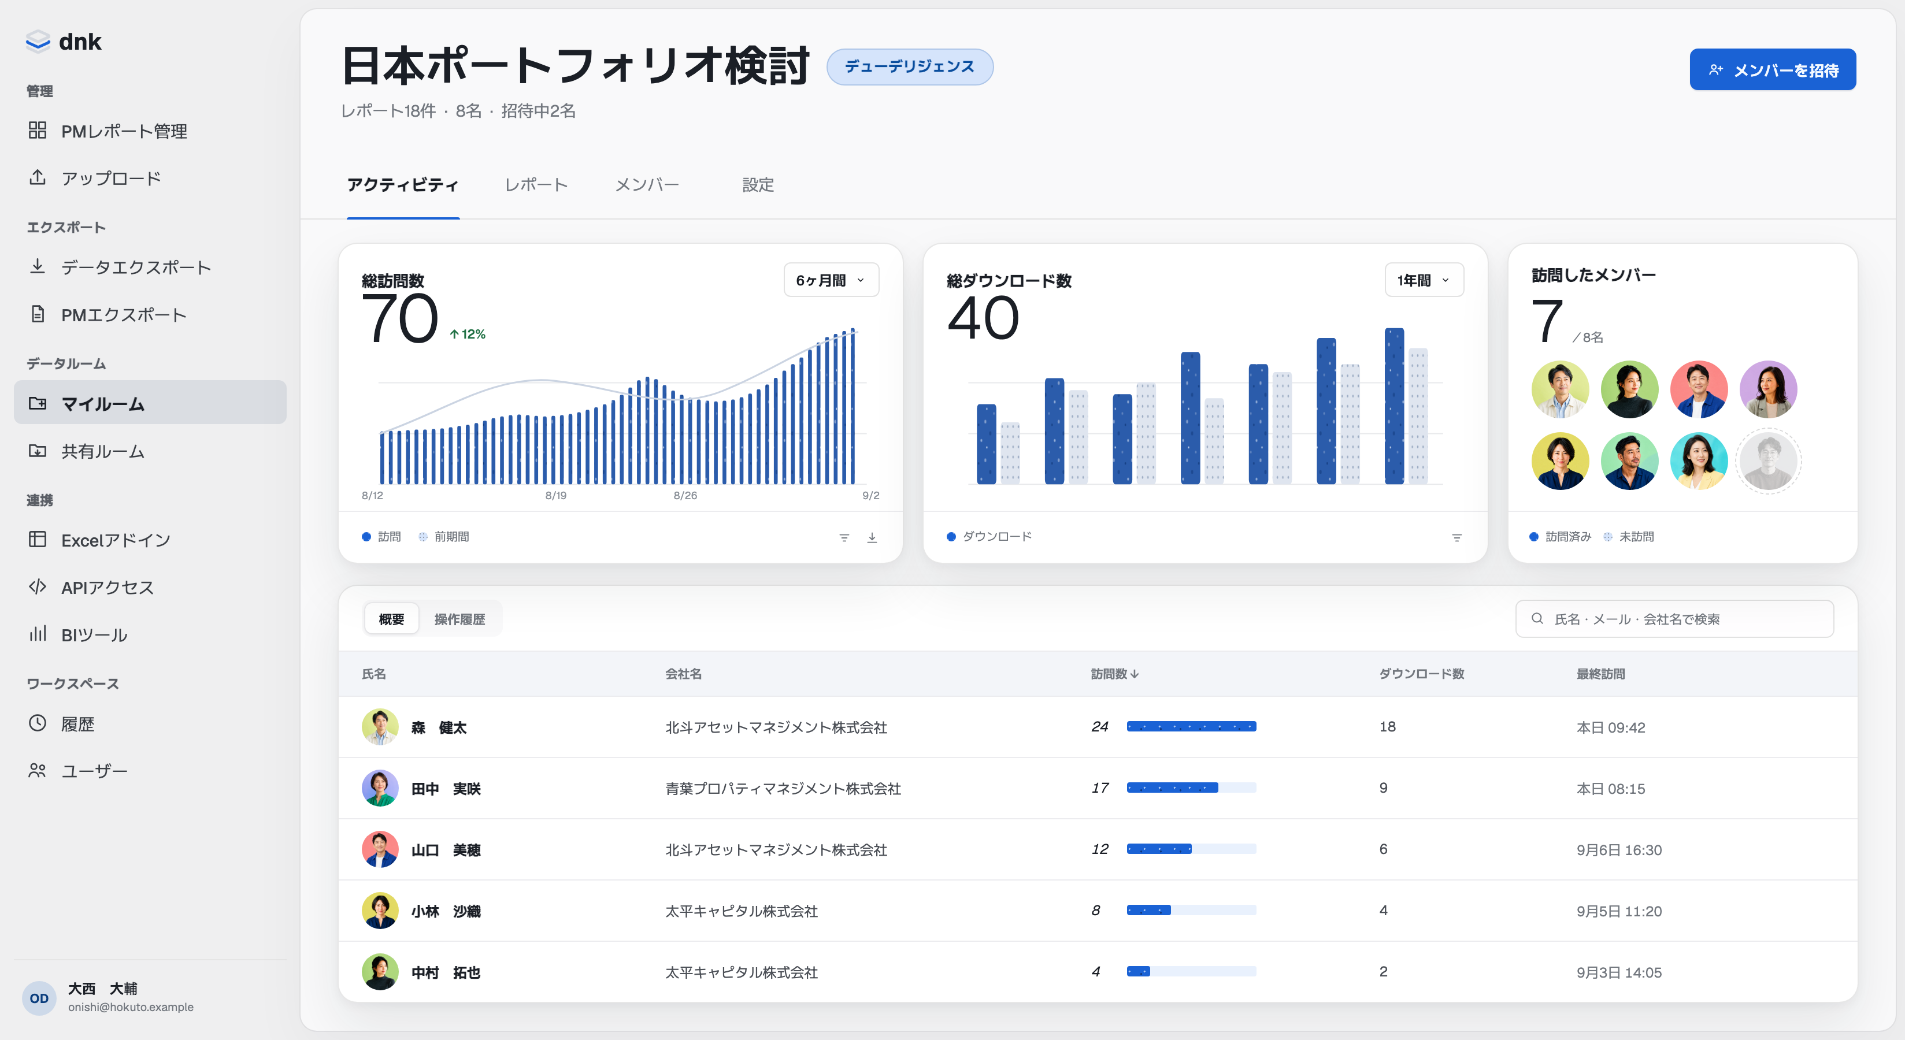Click the メンバーを招待 button
The width and height of the screenshot is (1905, 1040).
(x=1772, y=69)
